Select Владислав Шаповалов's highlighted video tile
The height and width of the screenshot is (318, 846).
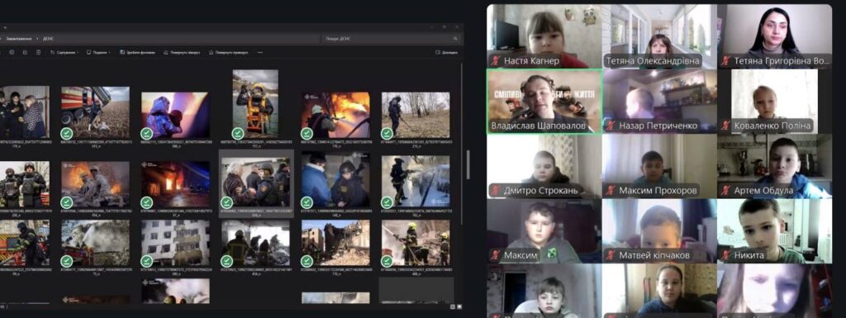click(x=544, y=102)
